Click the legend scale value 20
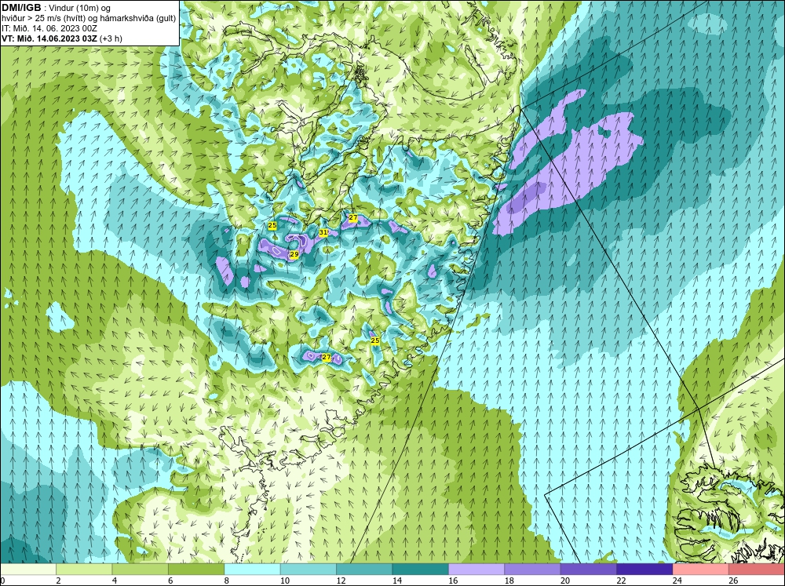This screenshot has width=785, height=586. [564, 581]
